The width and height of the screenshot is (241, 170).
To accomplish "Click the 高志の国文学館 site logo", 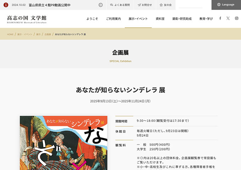I will point(27,19).
